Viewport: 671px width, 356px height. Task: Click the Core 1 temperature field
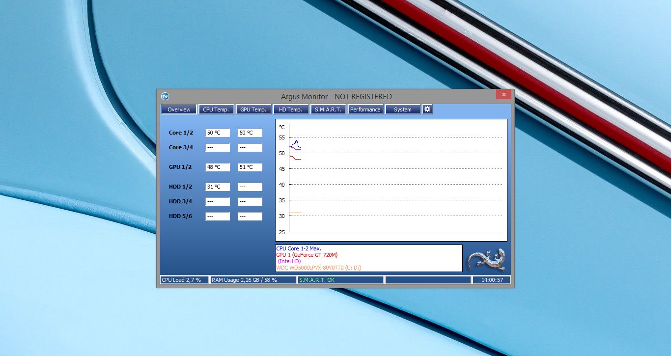(218, 133)
